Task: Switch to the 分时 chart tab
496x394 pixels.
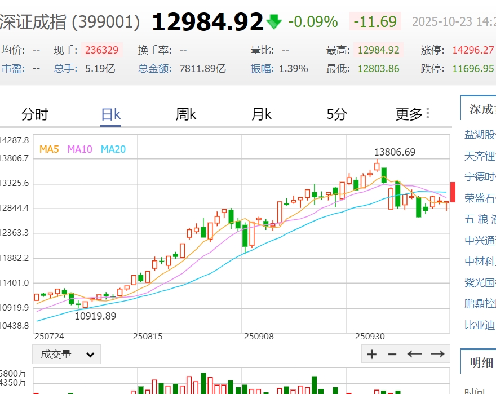Action: click(35, 114)
